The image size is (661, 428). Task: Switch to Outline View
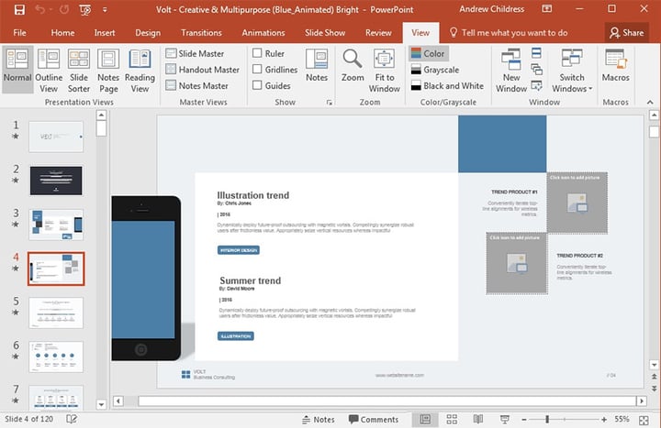click(49, 70)
